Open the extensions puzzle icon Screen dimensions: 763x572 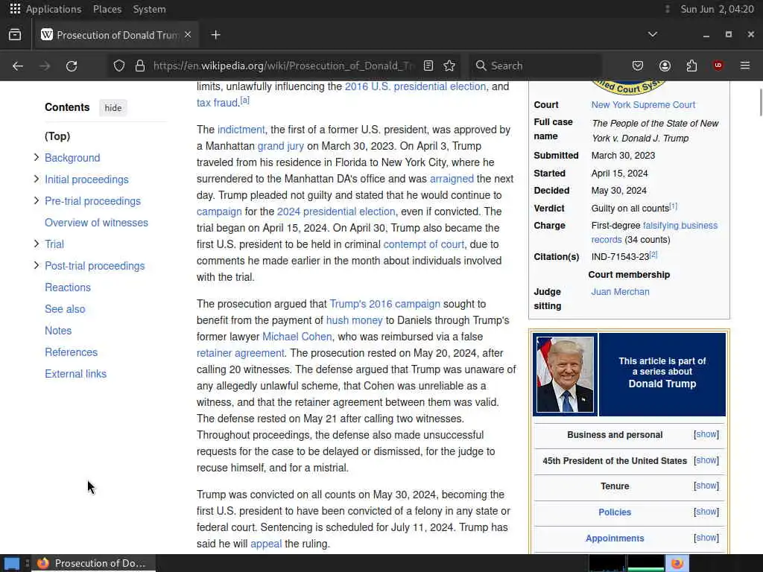point(691,66)
